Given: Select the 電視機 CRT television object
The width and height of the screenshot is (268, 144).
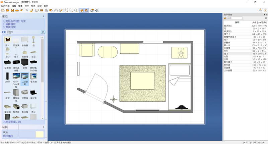Looking at the screenshot, I should 33,78.
